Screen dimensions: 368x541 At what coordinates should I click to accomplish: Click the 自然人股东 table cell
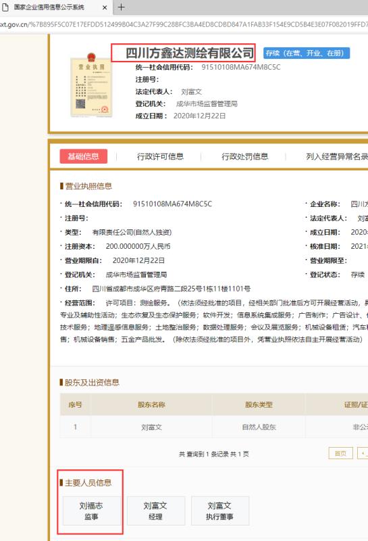tap(259, 427)
